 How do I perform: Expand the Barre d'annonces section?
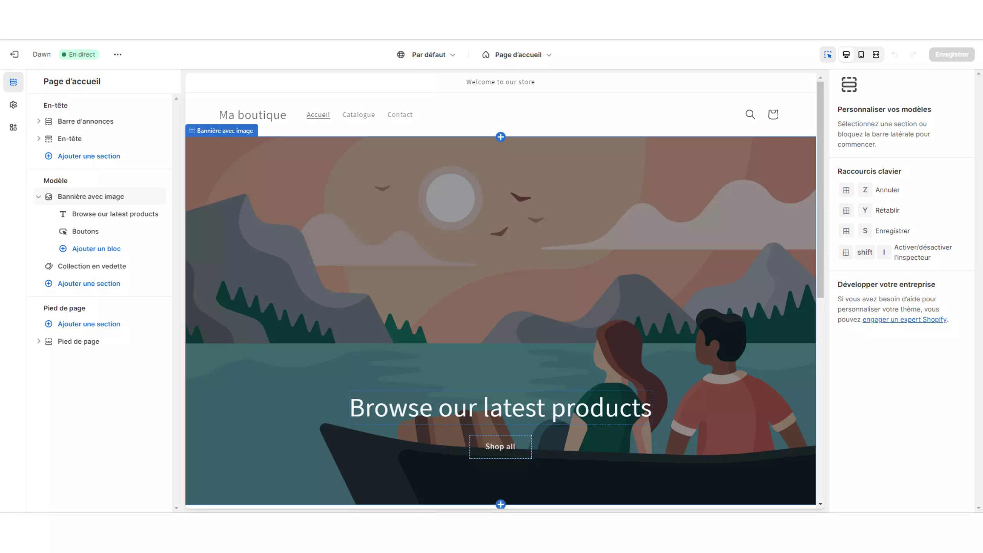38,121
